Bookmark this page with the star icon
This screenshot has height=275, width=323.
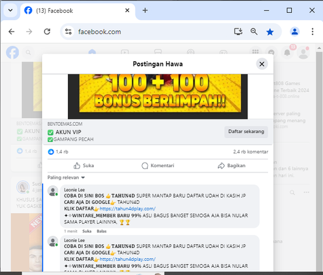click(x=270, y=32)
